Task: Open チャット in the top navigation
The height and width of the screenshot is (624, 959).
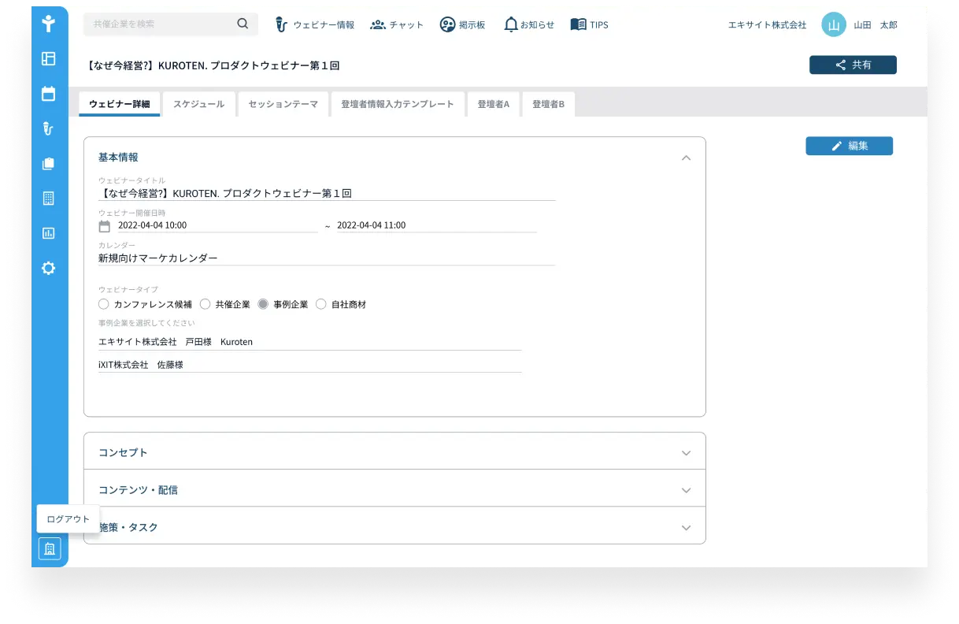Action: click(x=397, y=24)
